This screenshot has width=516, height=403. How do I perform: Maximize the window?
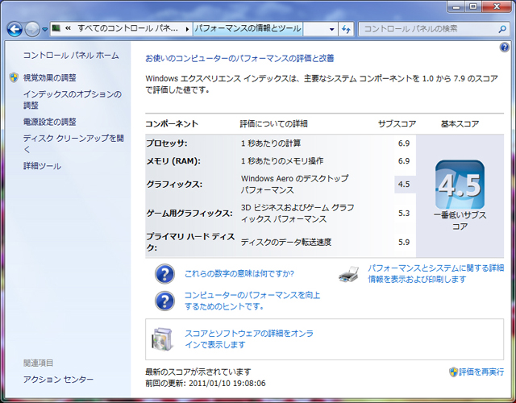(x=473, y=7)
